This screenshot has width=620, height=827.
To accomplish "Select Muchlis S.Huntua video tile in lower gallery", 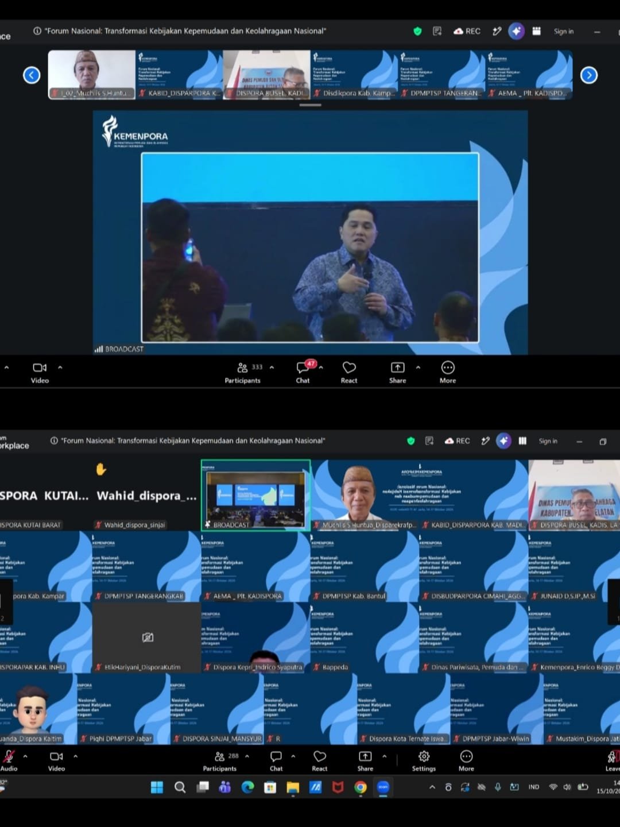I will (365, 494).
